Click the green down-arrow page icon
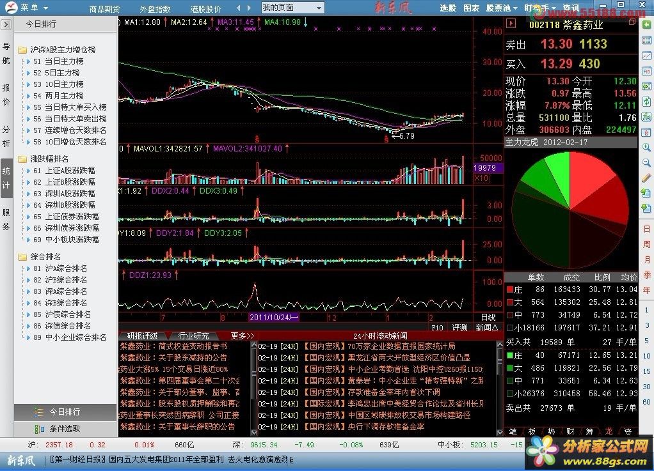Viewport: 654px width, 471px height. 646,208
